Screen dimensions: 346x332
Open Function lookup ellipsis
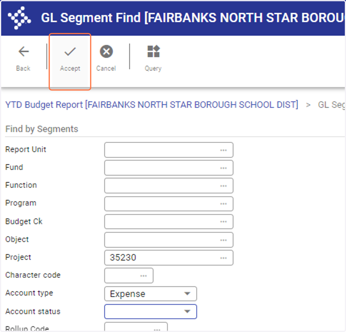tap(223, 186)
